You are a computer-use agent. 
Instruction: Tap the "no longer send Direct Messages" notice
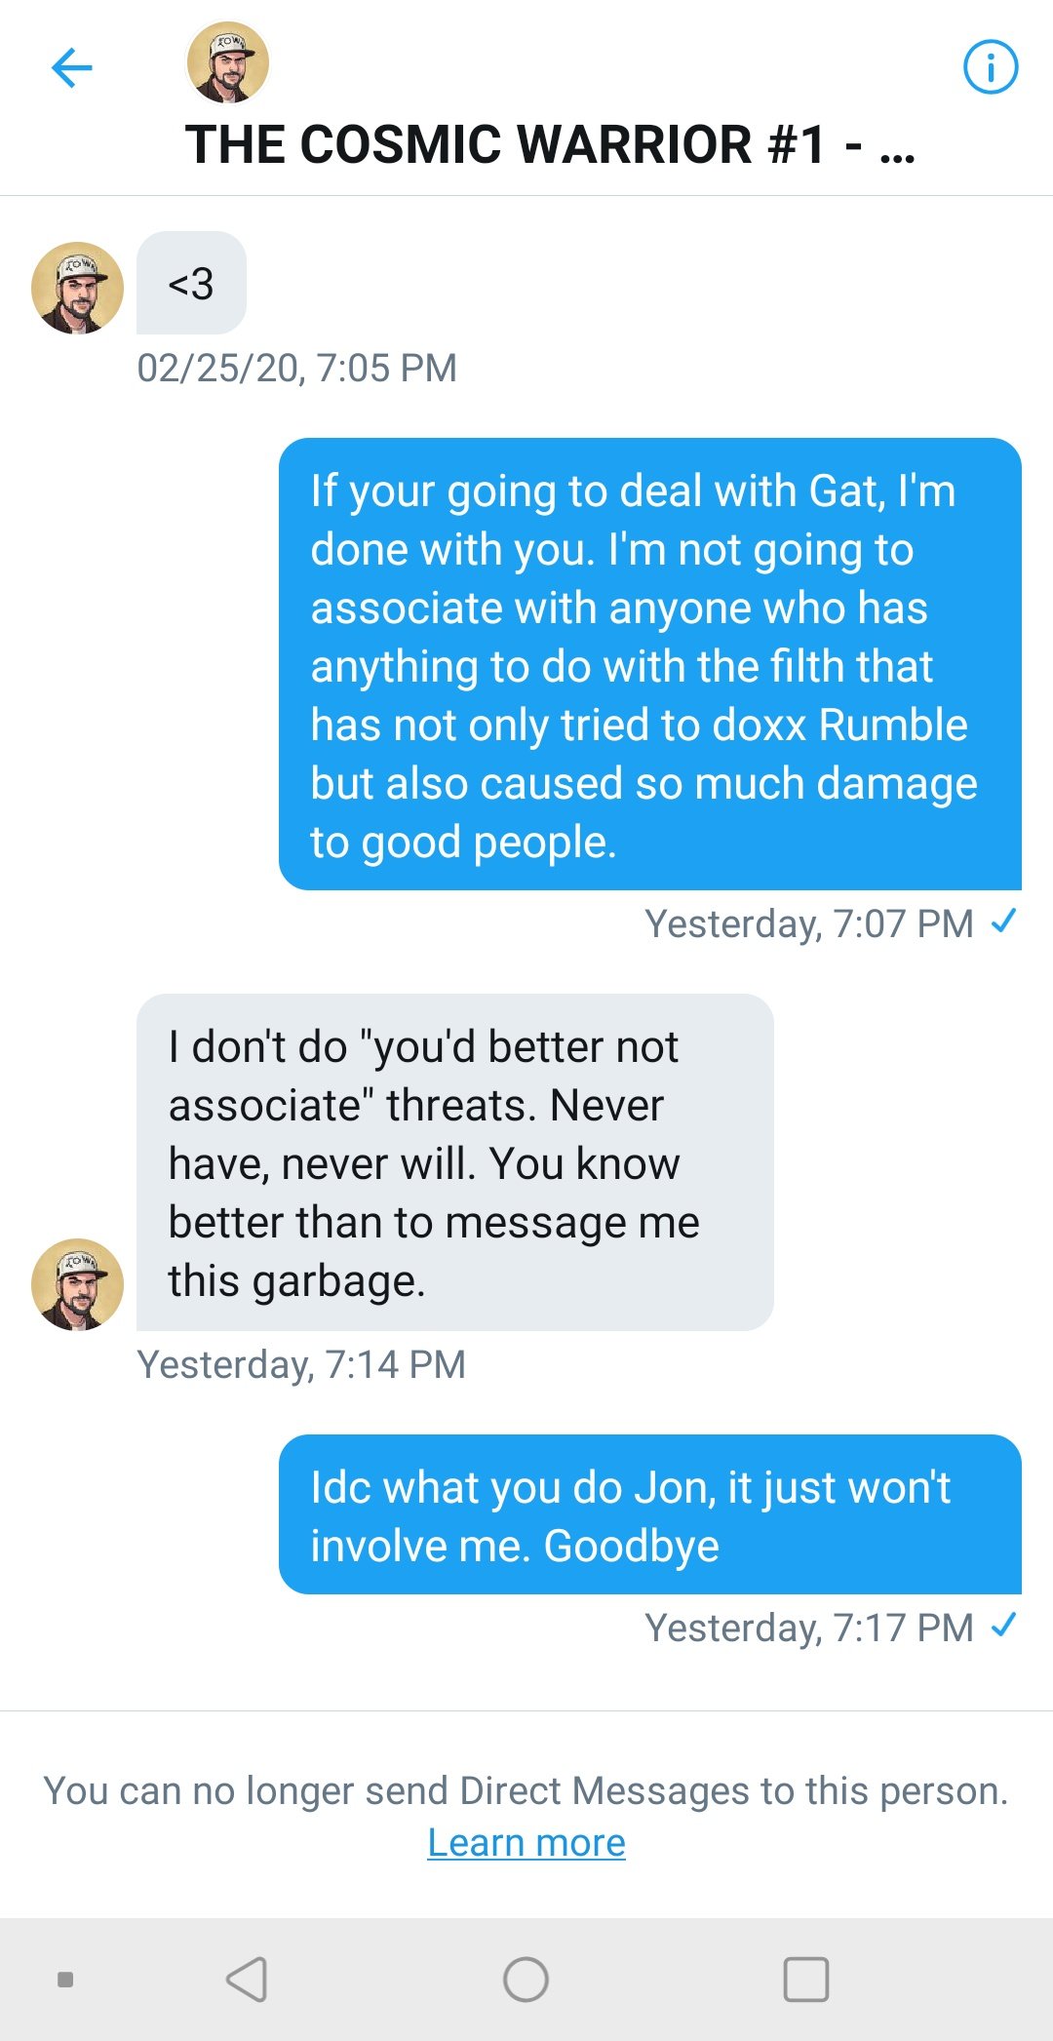click(x=526, y=1791)
